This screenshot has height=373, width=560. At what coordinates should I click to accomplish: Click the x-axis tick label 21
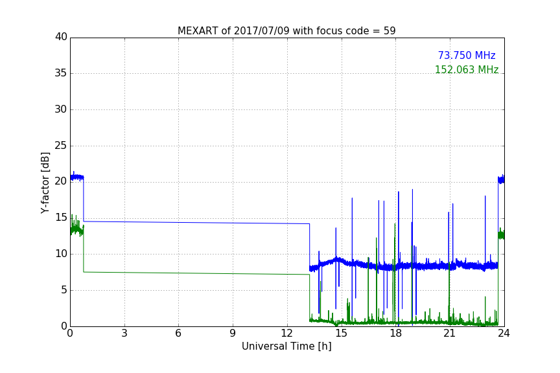click(x=450, y=333)
